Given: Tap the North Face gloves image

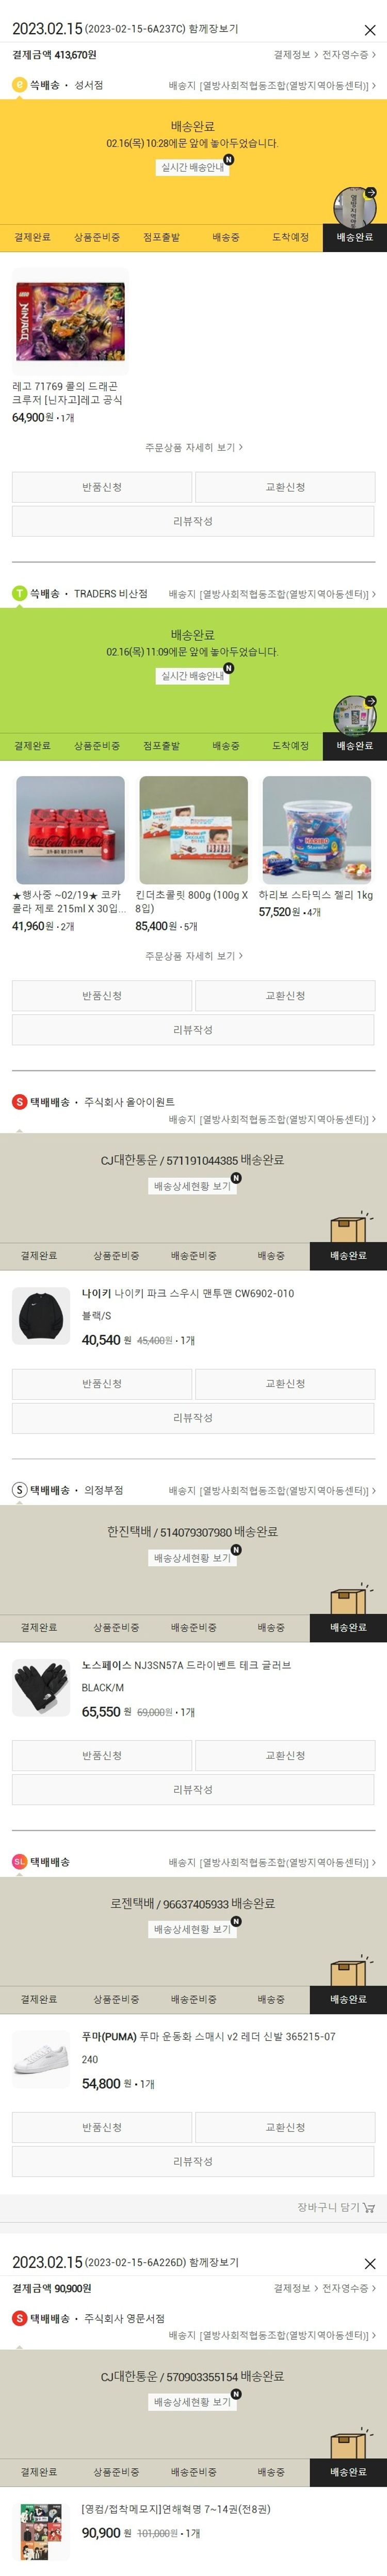Looking at the screenshot, I should point(41,1686).
